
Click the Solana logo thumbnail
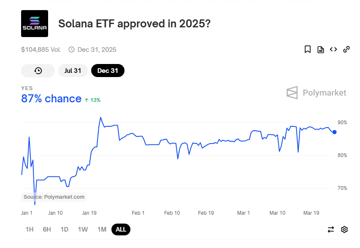click(35, 24)
